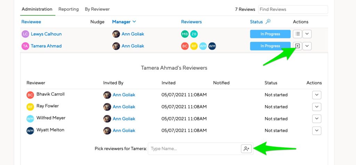Click the Type Name reviewer input field
356x165 pixels.
tap(194, 149)
